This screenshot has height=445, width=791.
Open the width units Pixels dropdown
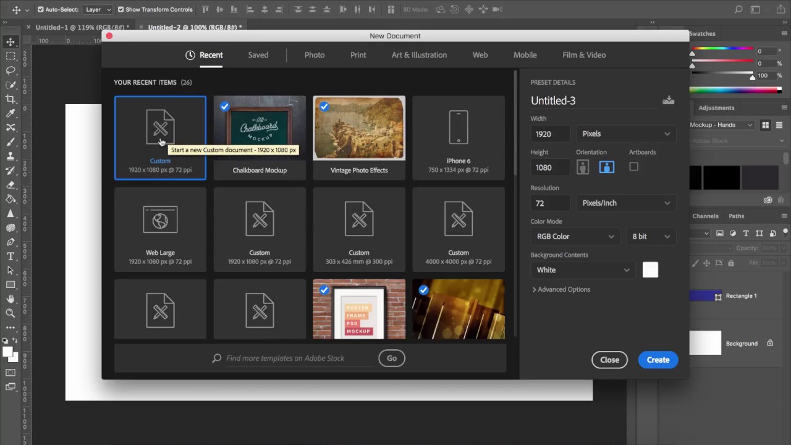[626, 133]
